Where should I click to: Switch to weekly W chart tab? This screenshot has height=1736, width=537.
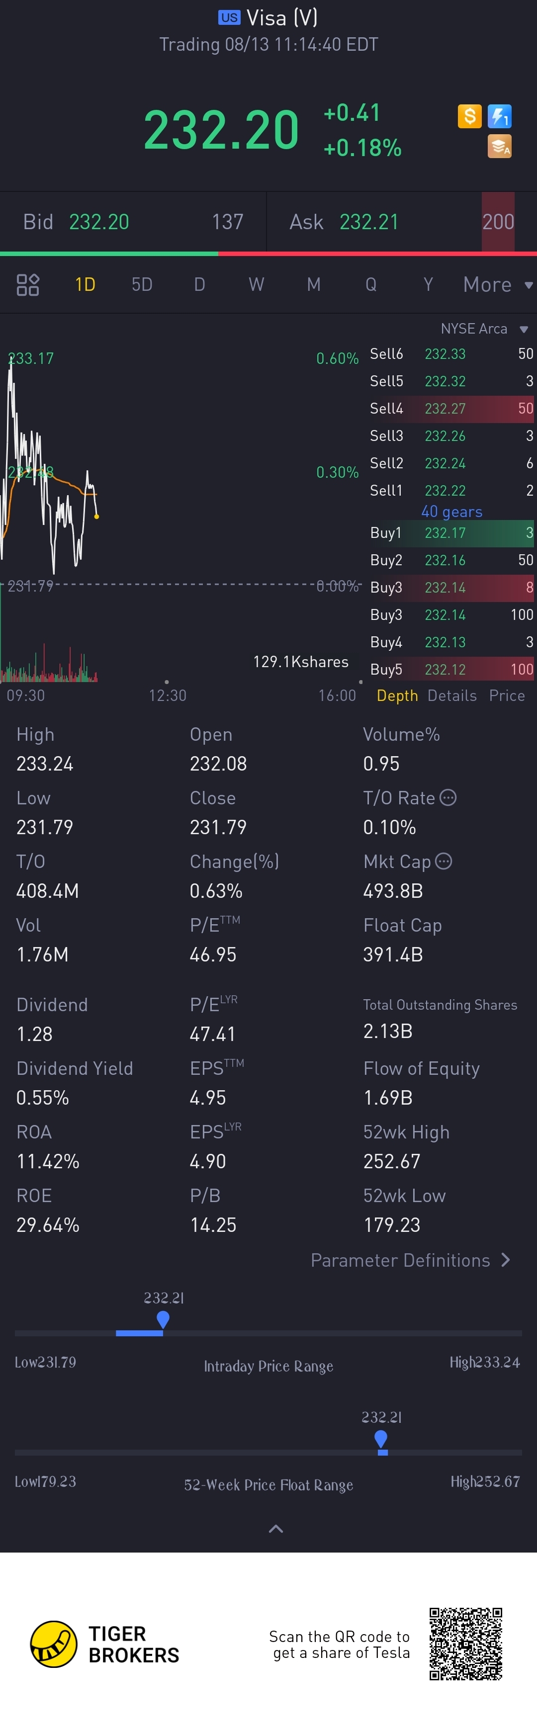click(256, 284)
